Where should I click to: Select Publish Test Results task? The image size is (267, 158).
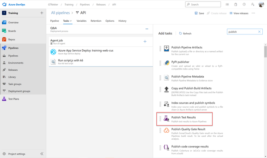click(x=185, y=119)
